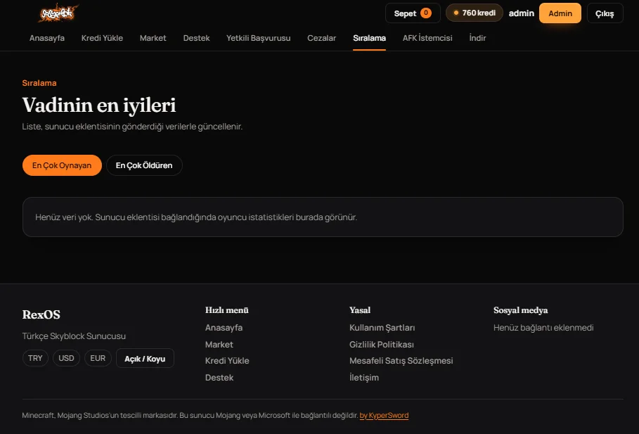Click the Anasayfa link in the footer
The height and width of the screenshot is (434, 639).
click(x=224, y=328)
